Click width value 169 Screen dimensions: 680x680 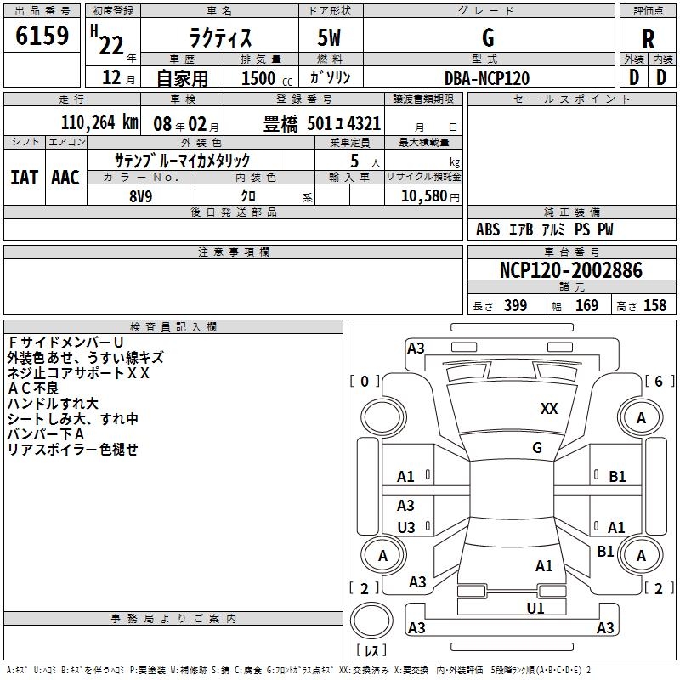tap(586, 305)
